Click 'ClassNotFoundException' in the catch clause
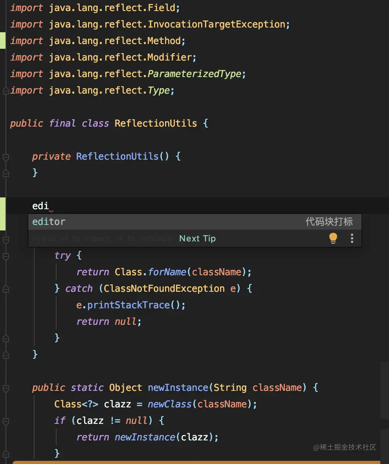This screenshot has height=464, width=389. [164, 289]
